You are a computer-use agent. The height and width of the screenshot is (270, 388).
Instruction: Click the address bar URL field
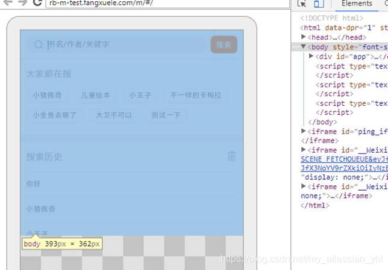[167, 4]
